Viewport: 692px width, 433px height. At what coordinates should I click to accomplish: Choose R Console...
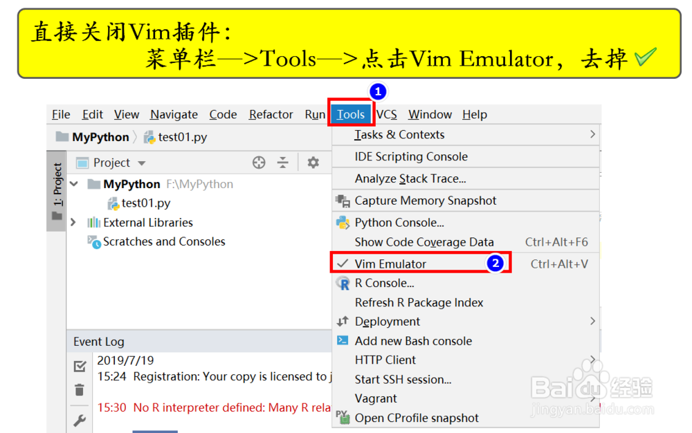tap(466, 283)
